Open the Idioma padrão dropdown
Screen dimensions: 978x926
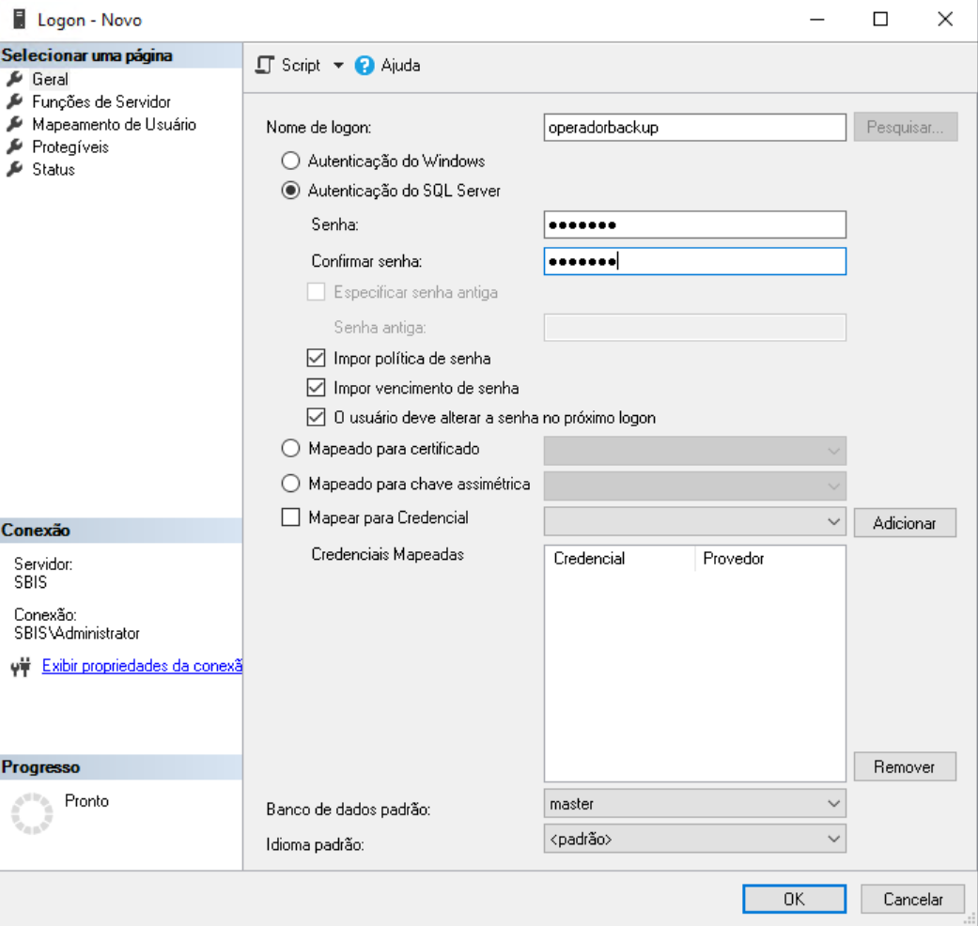click(x=694, y=838)
